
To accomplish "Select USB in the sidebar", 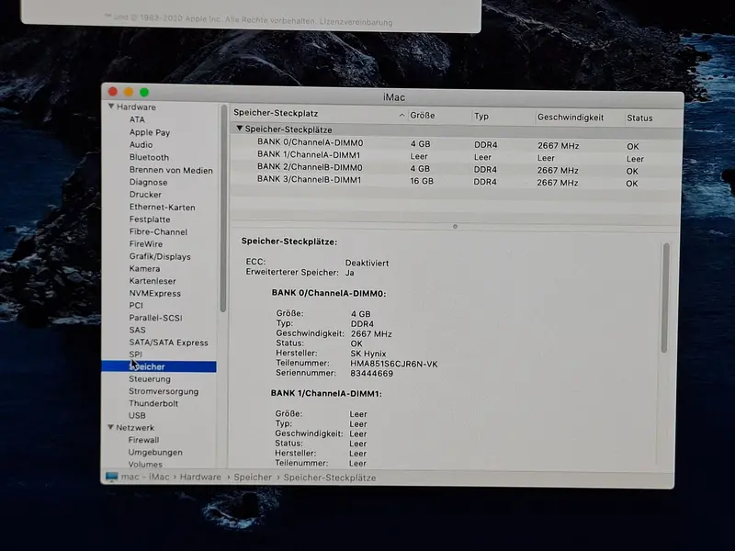I will [137, 416].
